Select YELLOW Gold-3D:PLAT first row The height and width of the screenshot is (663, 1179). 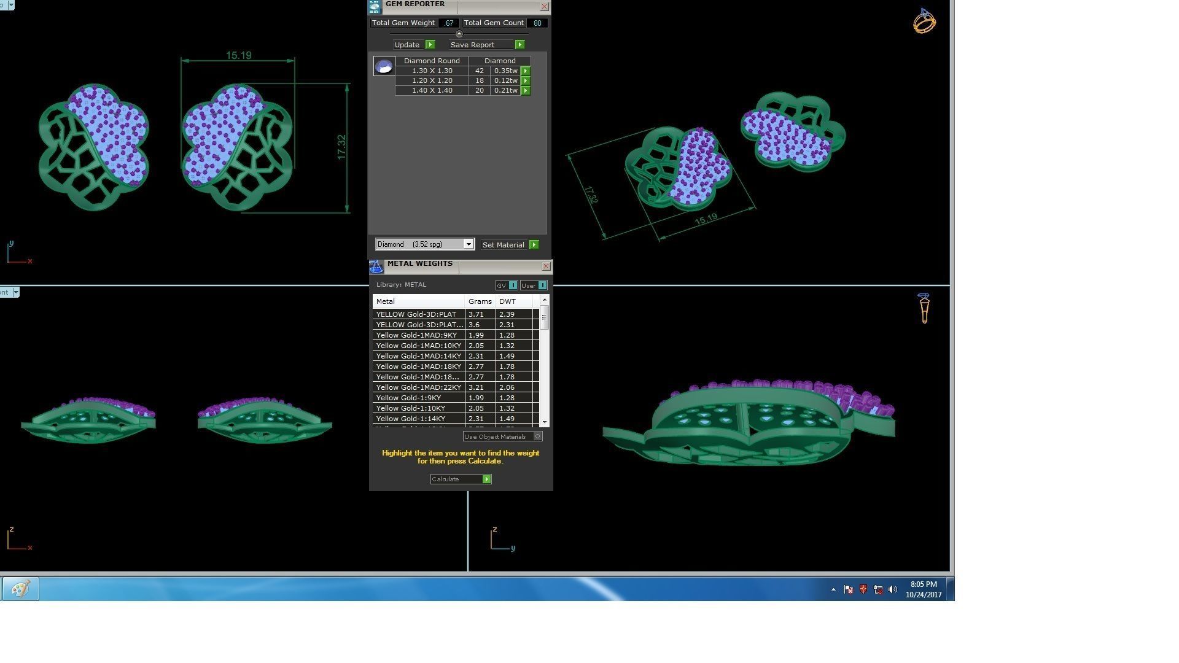tap(416, 314)
